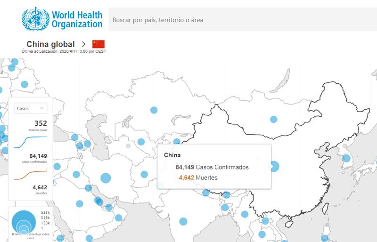The image size is (377, 242).
Task: Select the China case bubble on map
Action: click(x=274, y=166)
